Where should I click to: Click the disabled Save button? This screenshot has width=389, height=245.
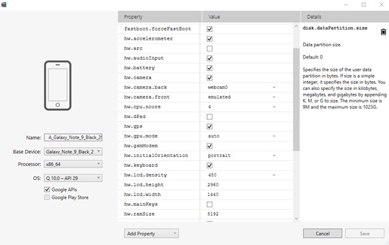point(365,233)
